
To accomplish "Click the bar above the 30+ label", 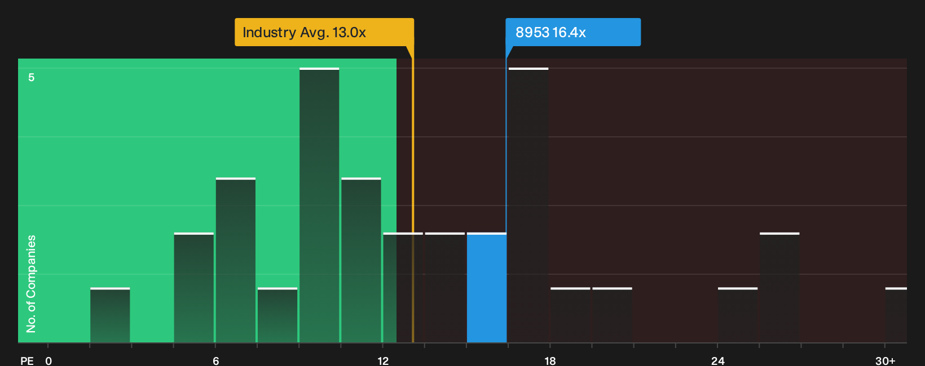I will (896, 315).
